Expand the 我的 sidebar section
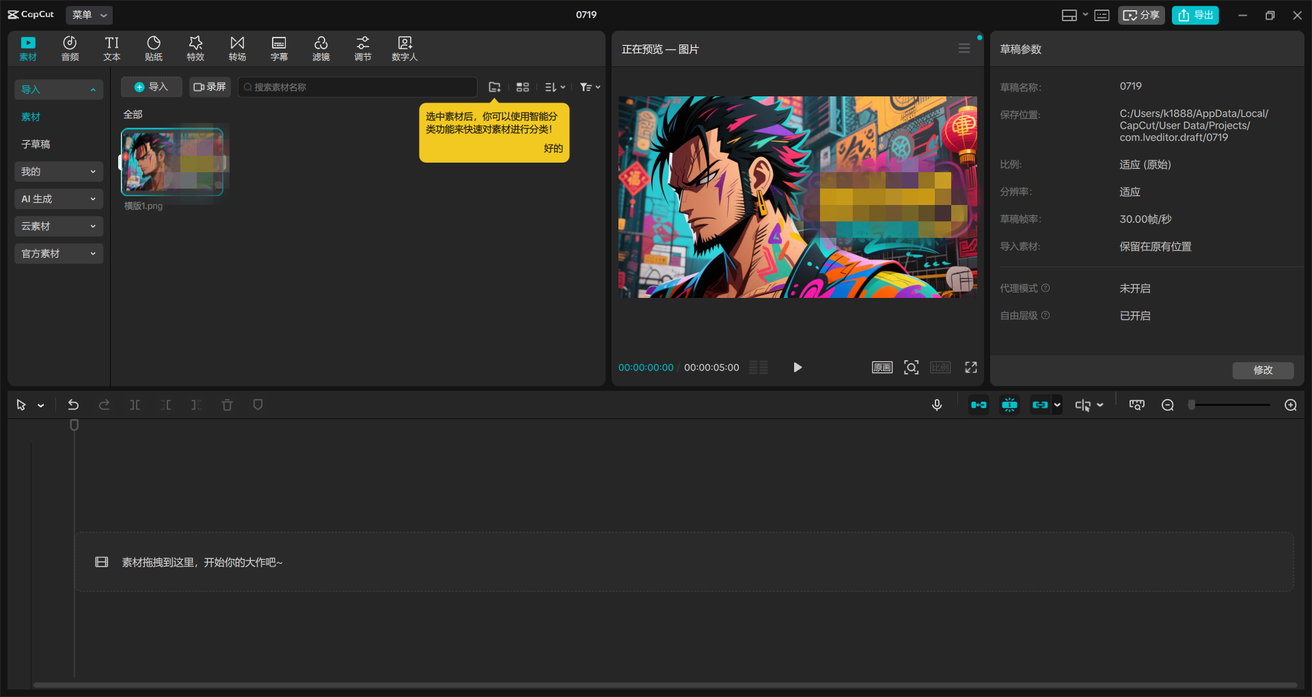This screenshot has width=1312, height=697. (x=59, y=172)
